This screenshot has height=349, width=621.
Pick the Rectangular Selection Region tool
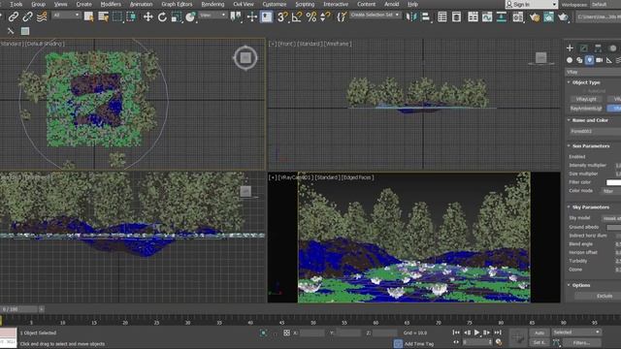(117, 17)
